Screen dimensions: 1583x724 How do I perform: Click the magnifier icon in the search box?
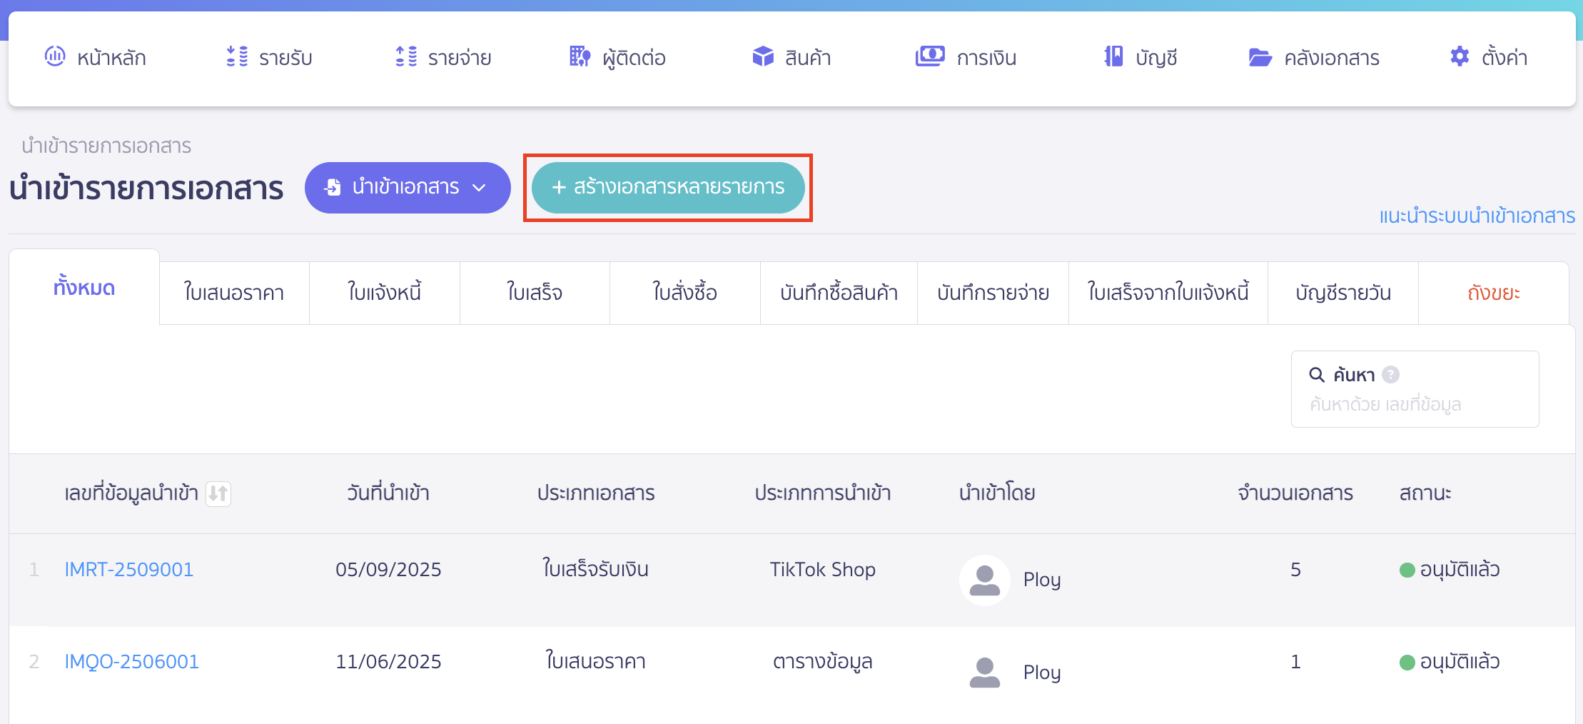(x=1316, y=374)
